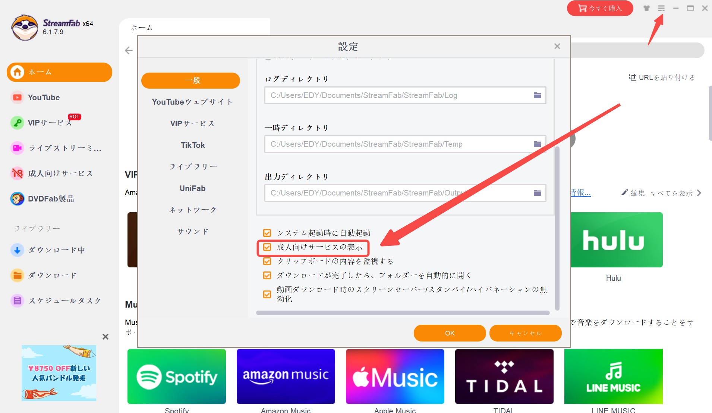This screenshot has width=712, height=413.
Task: Confirm settings with OK button
Action: click(450, 333)
